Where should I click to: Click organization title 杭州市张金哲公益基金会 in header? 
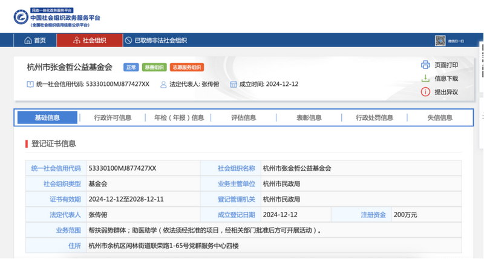[70, 67]
